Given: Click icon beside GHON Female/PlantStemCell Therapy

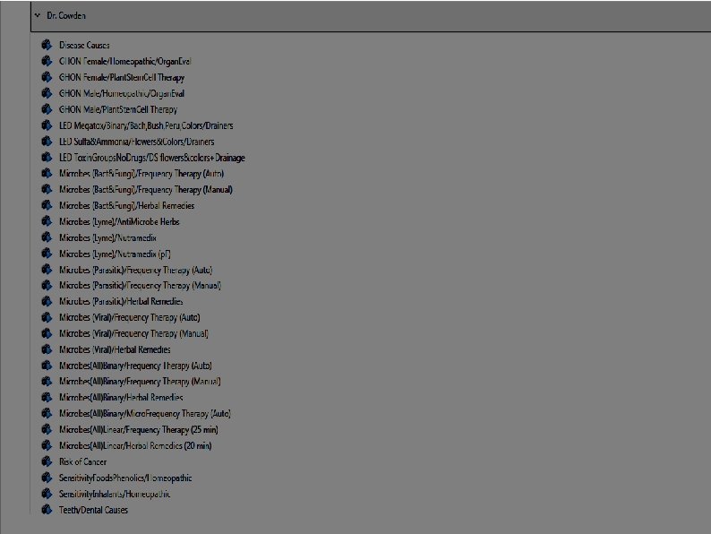Looking at the screenshot, I should point(47,77).
